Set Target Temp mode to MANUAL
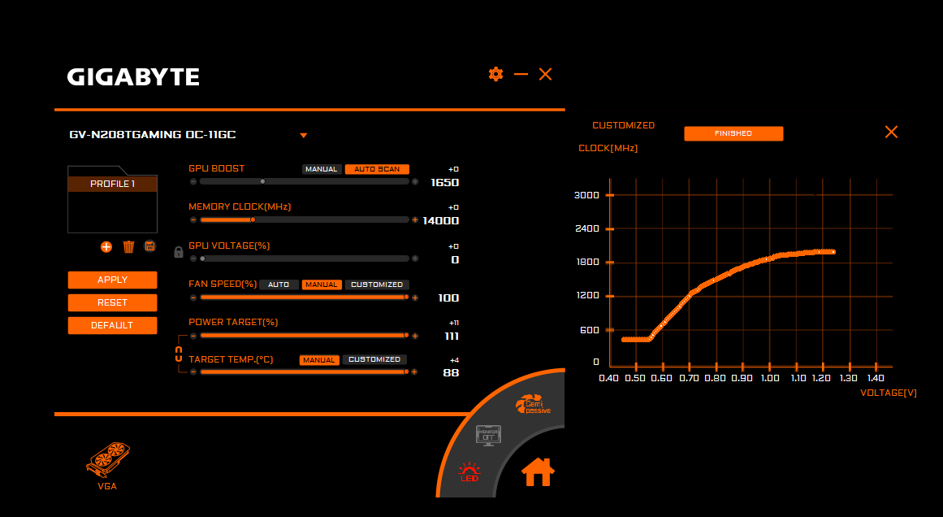This screenshot has height=517, width=943. point(318,360)
